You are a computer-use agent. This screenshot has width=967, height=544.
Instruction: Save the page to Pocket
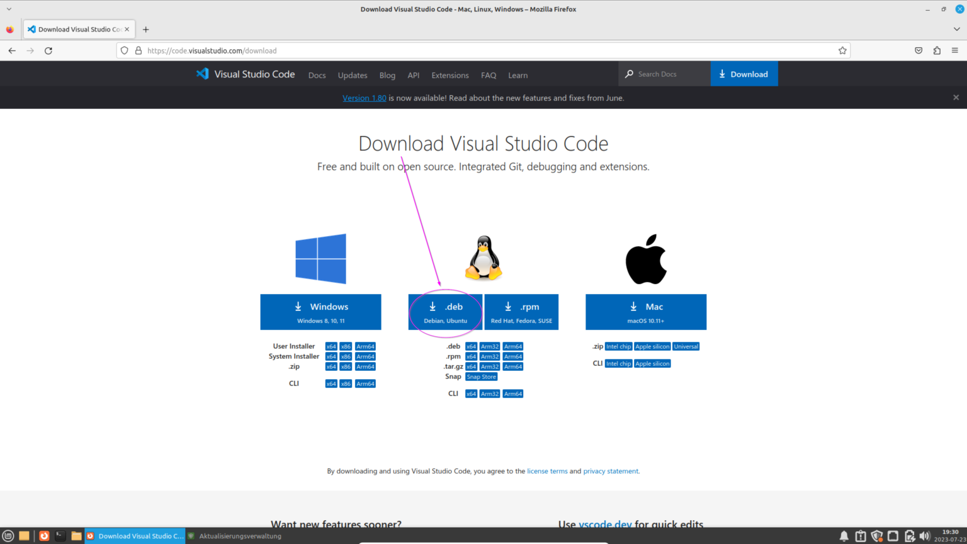pyautogui.click(x=919, y=50)
